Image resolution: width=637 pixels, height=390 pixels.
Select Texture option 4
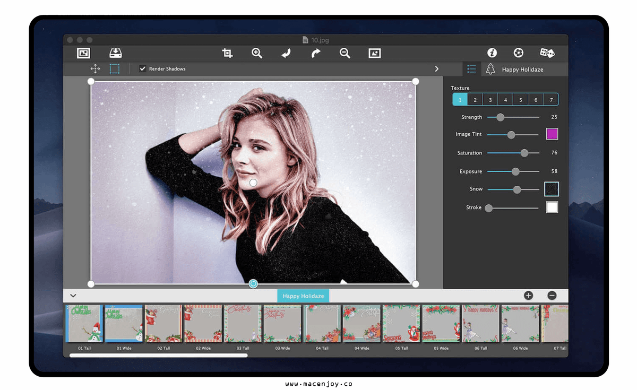(505, 100)
